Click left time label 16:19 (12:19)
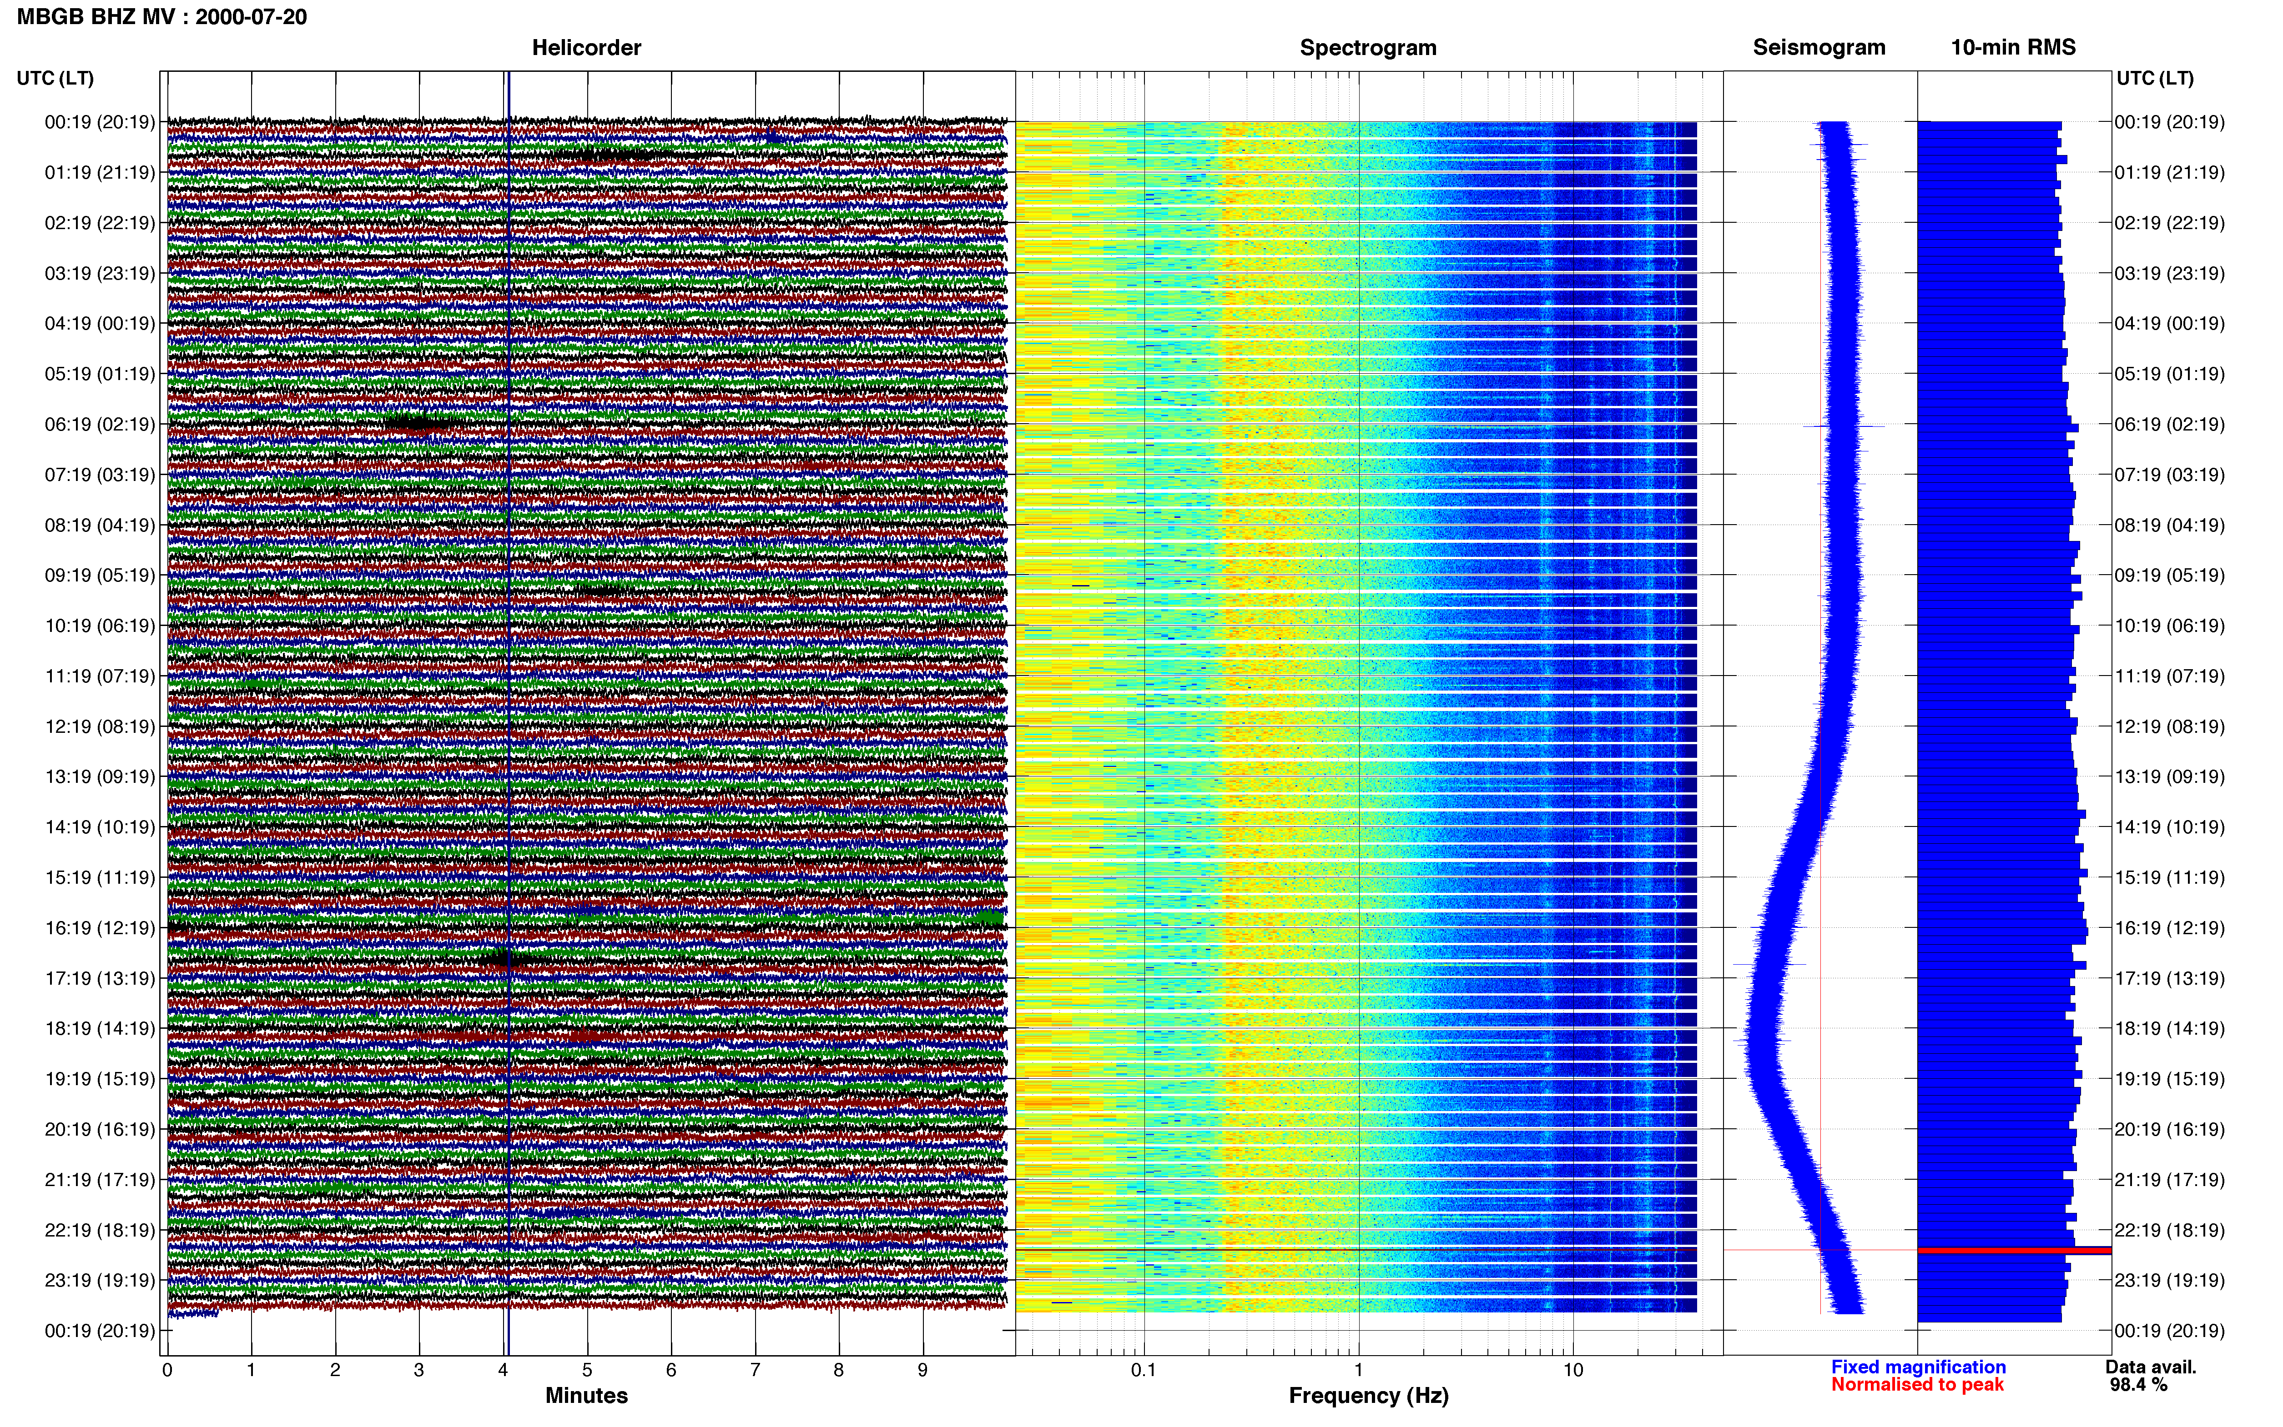 pos(99,928)
